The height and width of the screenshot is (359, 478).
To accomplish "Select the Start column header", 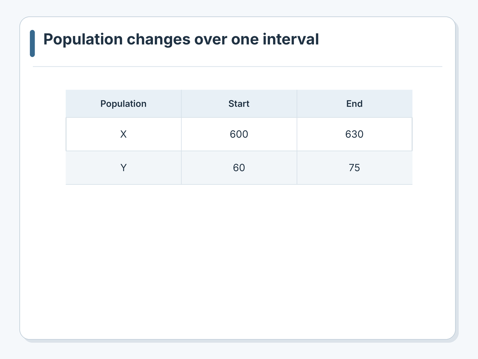I will [x=239, y=104].
